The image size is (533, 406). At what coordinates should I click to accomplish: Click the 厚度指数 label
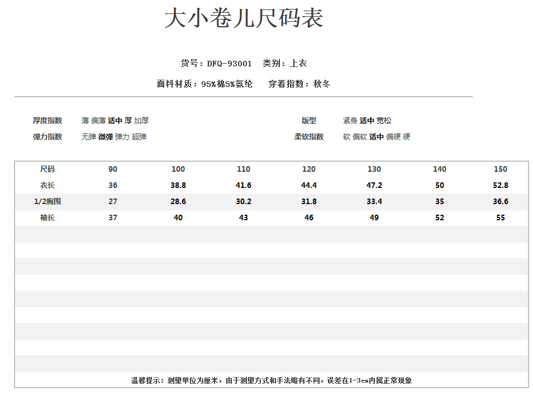[47, 120]
